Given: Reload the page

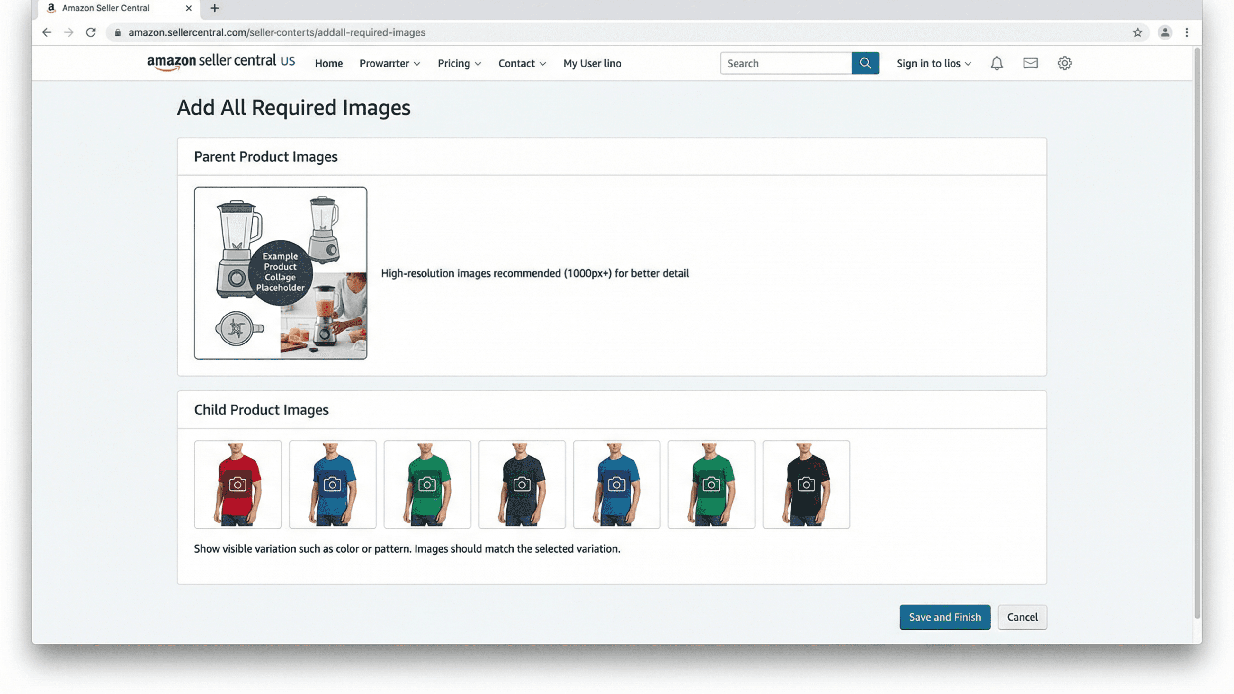Looking at the screenshot, I should [x=91, y=32].
